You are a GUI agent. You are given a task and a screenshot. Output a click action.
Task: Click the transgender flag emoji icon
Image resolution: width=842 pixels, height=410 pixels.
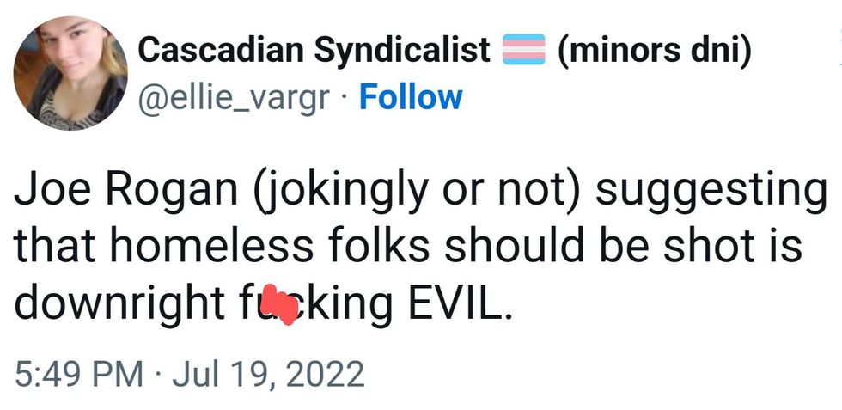click(x=524, y=50)
